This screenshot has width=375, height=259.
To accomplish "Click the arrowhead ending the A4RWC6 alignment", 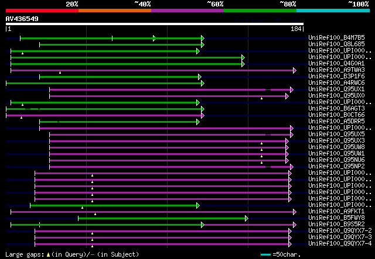I will pyautogui.click(x=203, y=83).
